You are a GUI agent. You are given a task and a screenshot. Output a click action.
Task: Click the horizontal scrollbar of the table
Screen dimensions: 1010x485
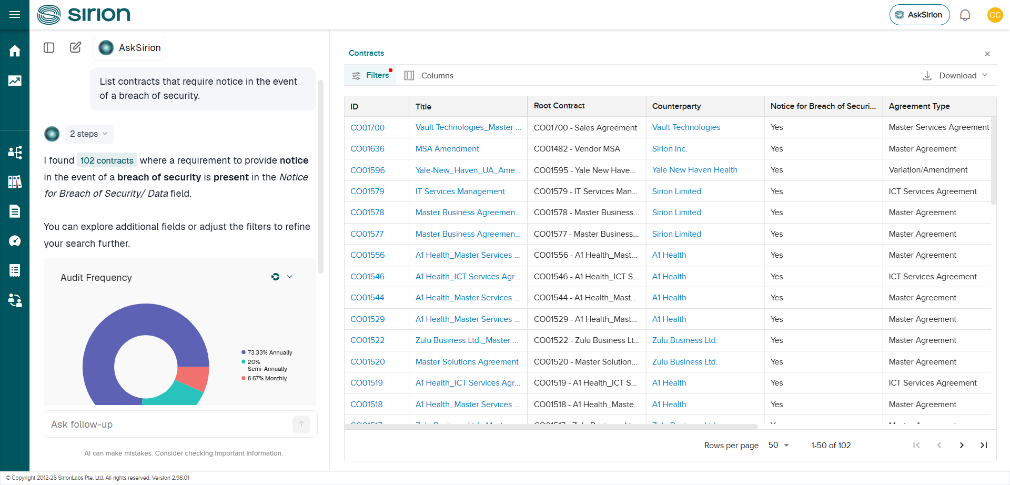click(x=551, y=427)
